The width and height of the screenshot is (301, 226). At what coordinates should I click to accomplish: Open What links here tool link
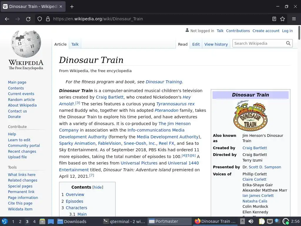[x=22, y=175]
